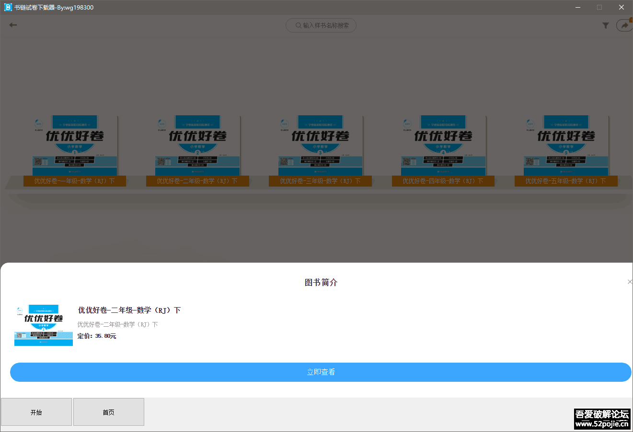Image resolution: width=633 pixels, height=432 pixels.
Task: Click the 首页 button
Action: (x=109, y=412)
